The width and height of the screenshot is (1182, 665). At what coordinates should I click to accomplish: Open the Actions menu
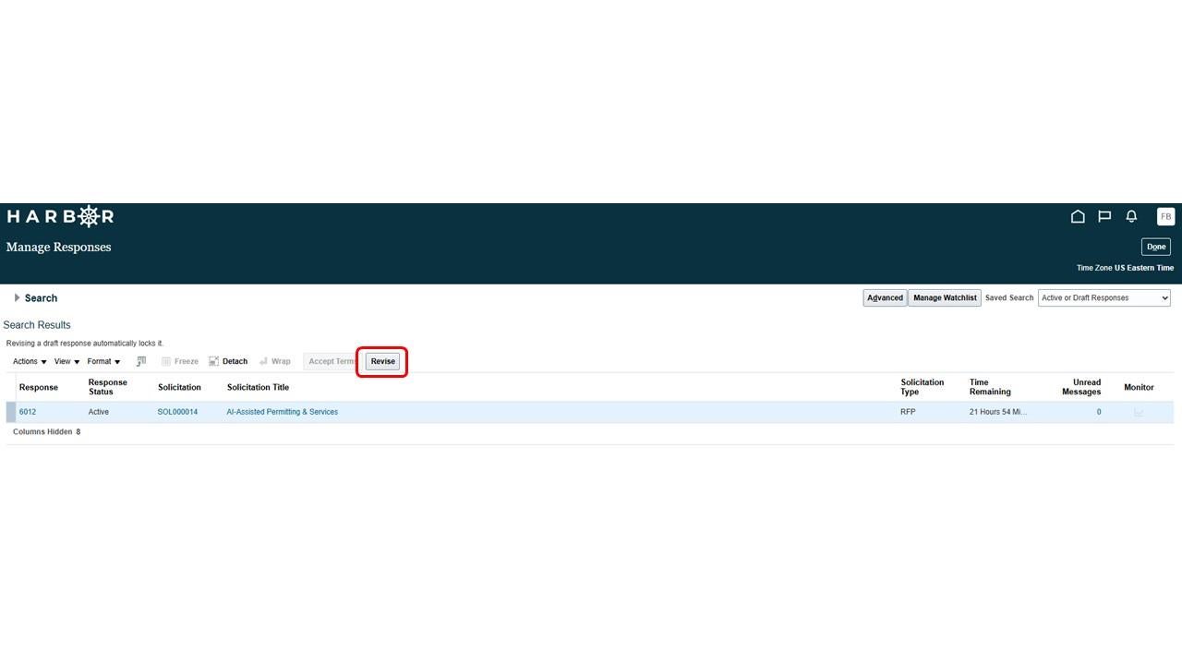pos(30,361)
